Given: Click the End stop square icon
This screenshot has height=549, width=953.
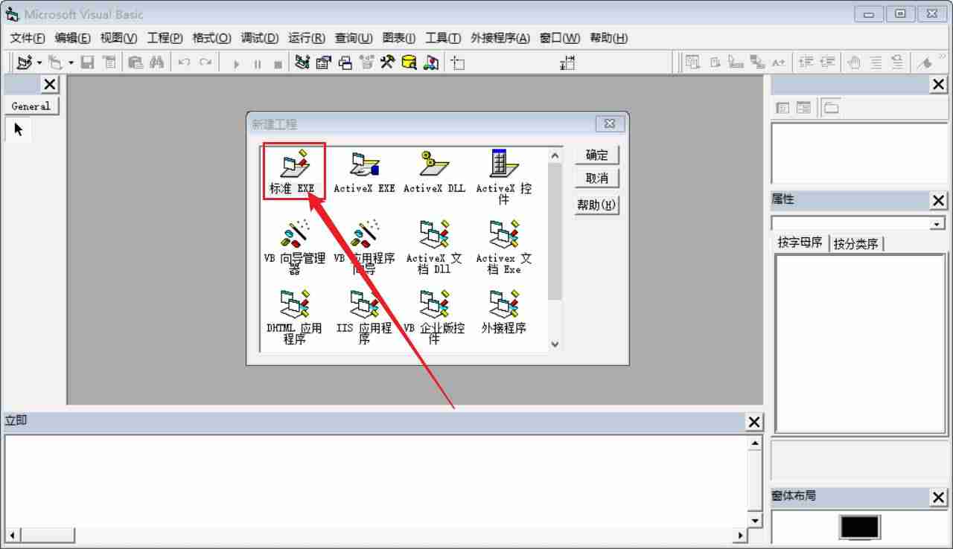Looking at the screenshot, I should coord(278,63).
